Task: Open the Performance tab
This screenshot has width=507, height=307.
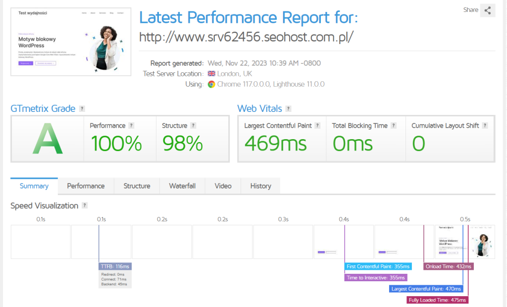Action: point(86,186)
